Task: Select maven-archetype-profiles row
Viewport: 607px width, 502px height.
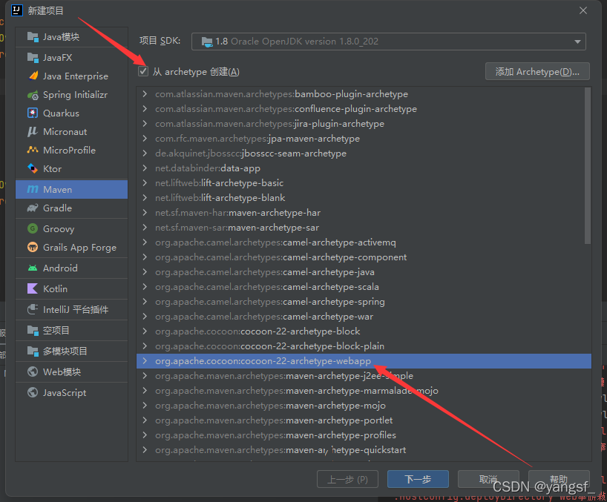Action: [364, 435]
